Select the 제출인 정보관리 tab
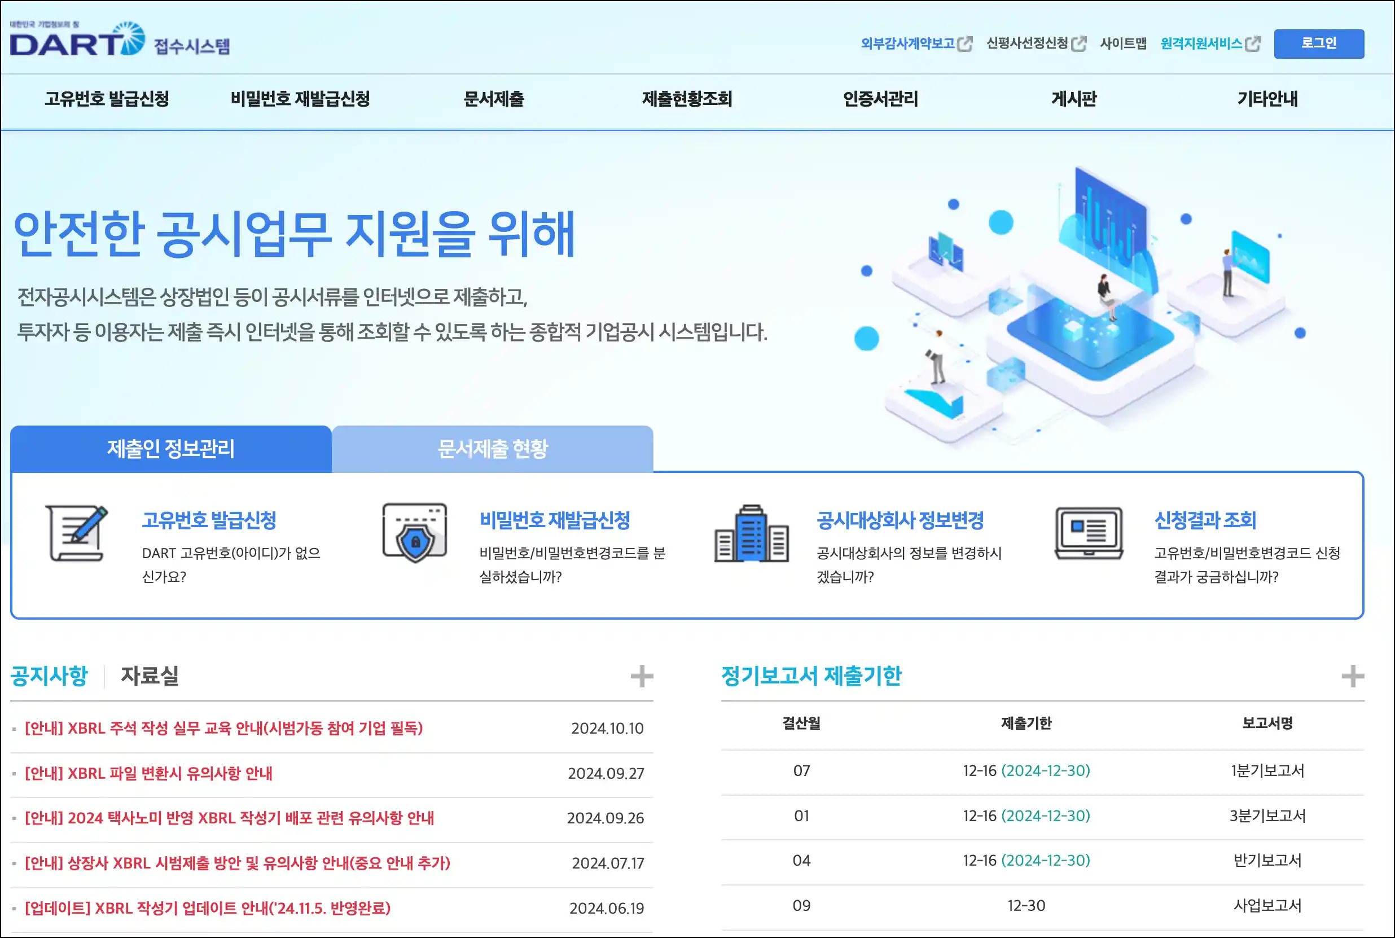Viewport: 1395px width, 938px height. coord(171,449)
